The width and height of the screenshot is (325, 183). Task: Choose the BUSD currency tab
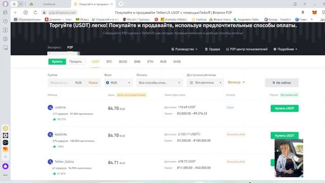(x=123, y=62)
